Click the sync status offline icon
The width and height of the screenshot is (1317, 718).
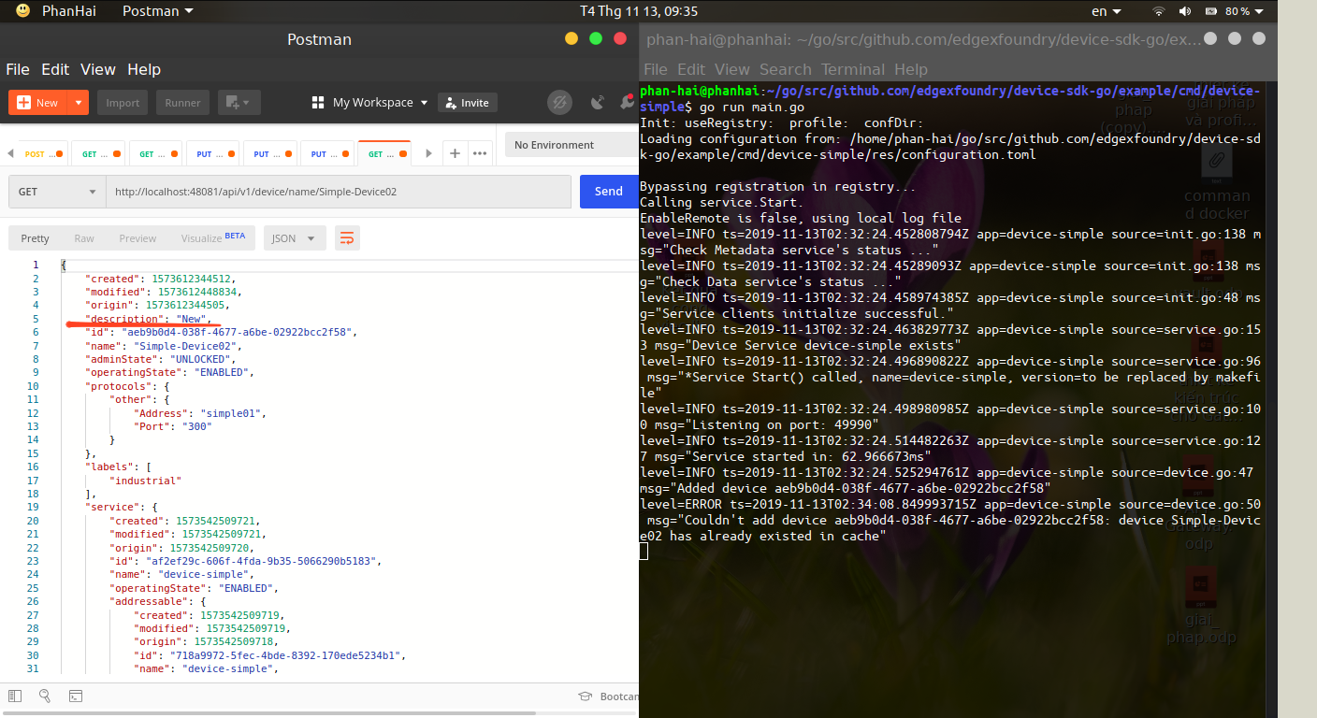(x=559, y=103)
